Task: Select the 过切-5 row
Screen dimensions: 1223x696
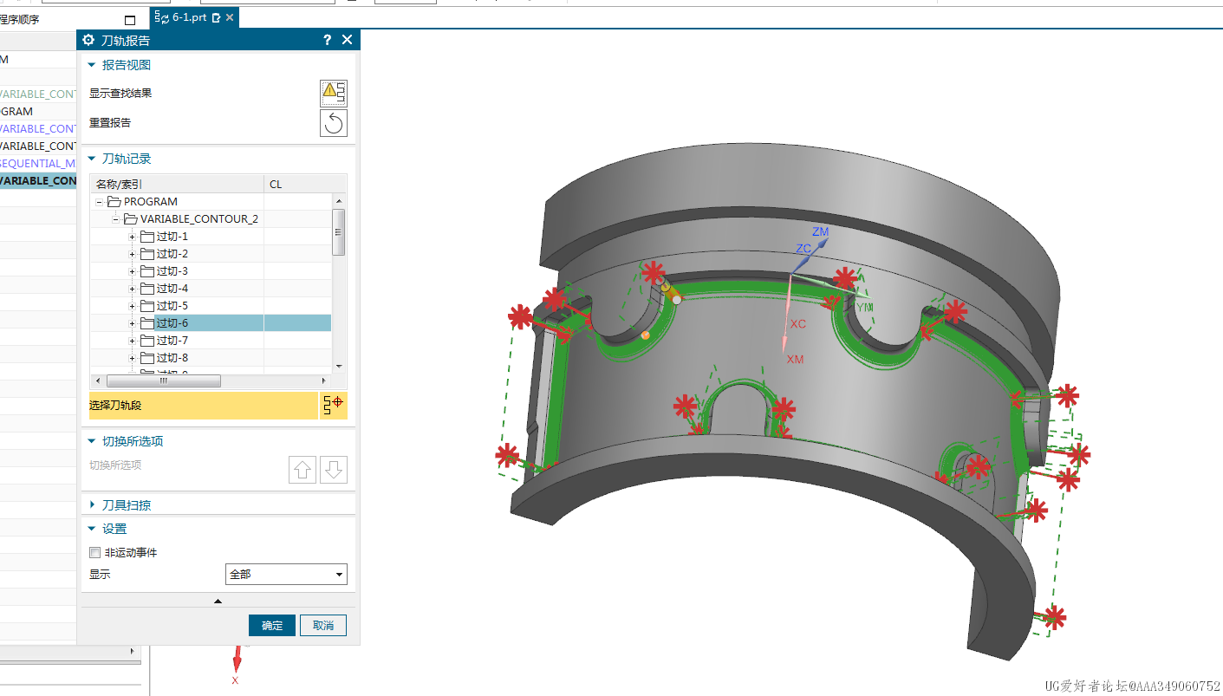Action: pos(211,306)
